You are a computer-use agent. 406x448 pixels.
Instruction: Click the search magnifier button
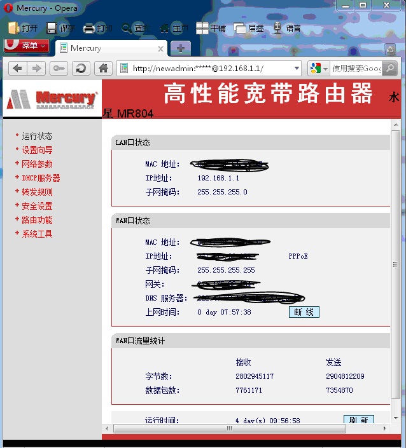[389, 68]
